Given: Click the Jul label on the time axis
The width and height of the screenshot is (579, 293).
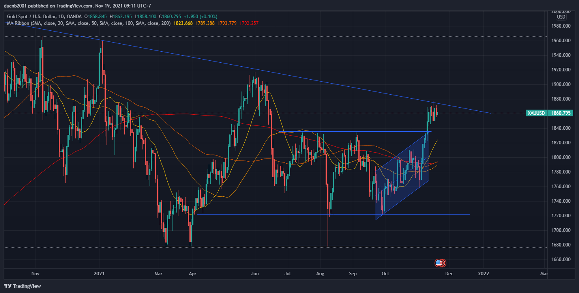Looking at the screenshot, I should point(287,273).
